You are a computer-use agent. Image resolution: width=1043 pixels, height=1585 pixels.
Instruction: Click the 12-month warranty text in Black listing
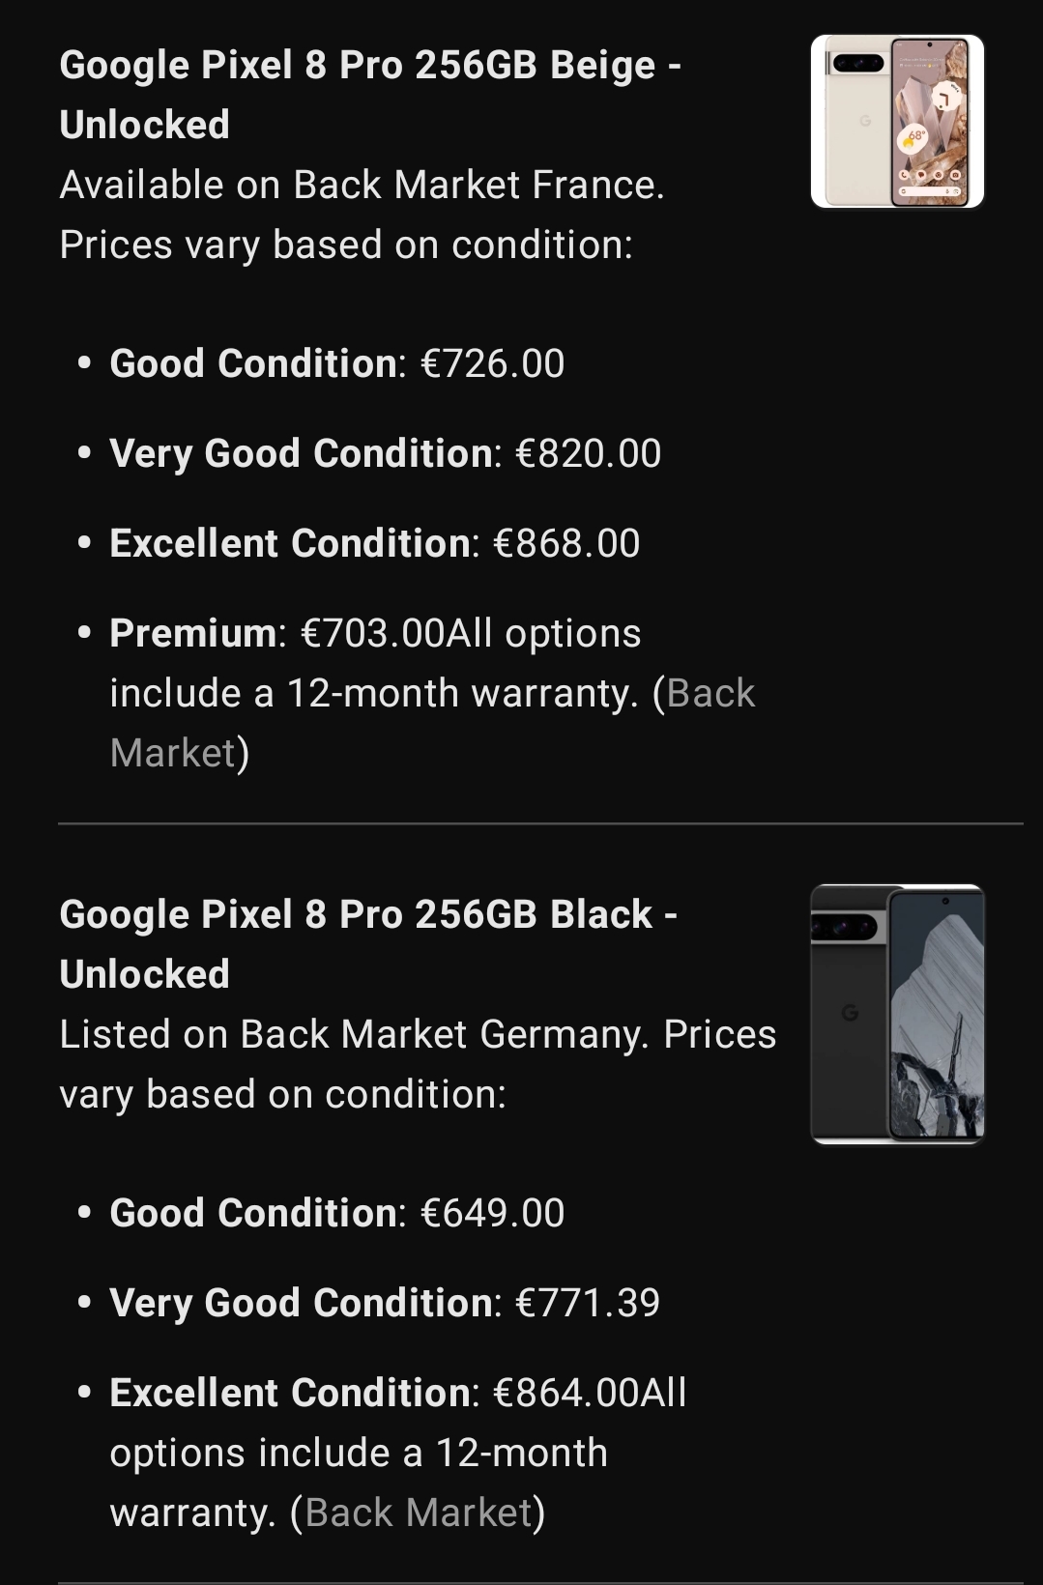coord(358,1454)
